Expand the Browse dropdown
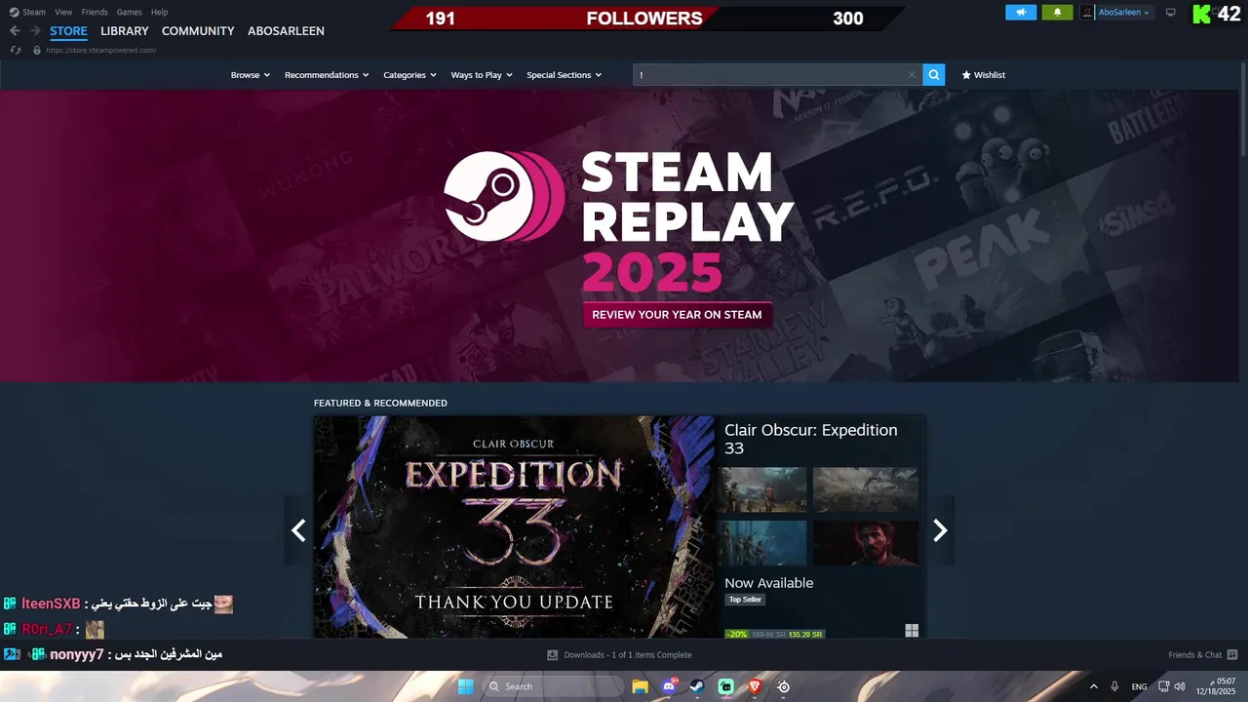1248x702 pixels. pos(251,75)
